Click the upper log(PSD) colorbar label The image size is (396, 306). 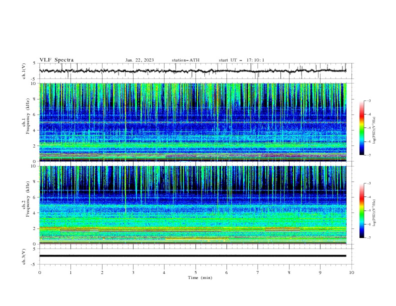[x=374, y=130]
